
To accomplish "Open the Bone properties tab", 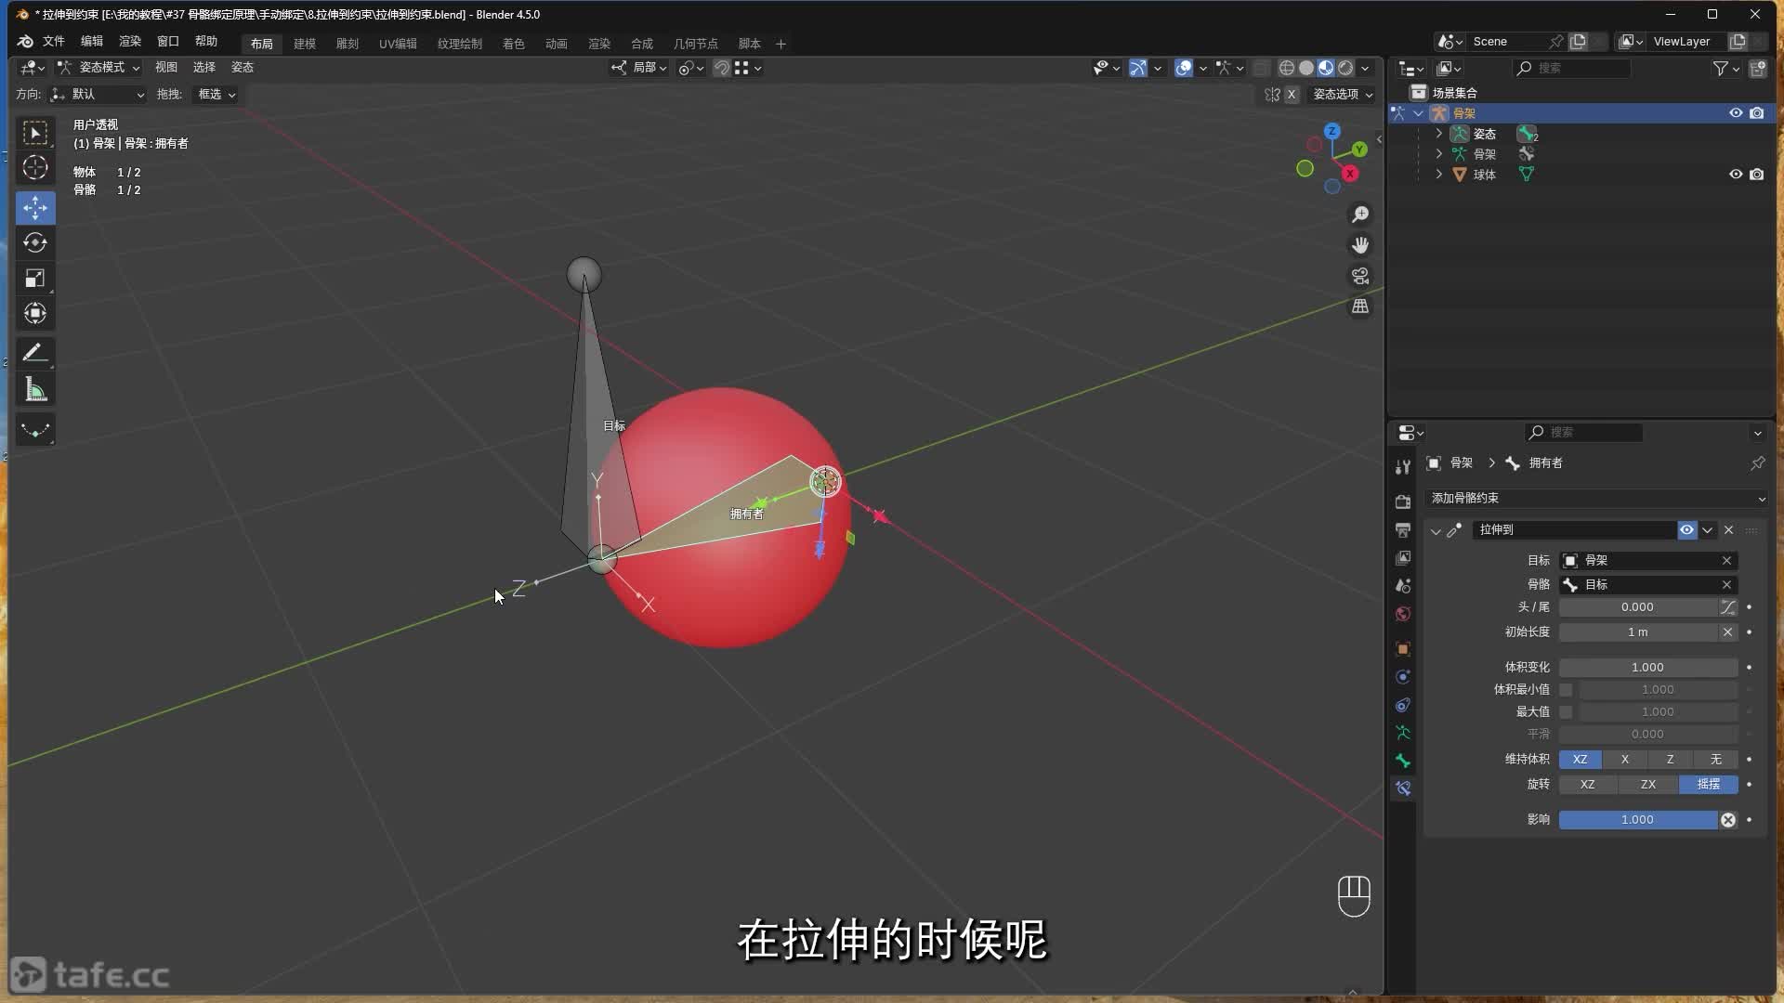I will pos(1403,761).
